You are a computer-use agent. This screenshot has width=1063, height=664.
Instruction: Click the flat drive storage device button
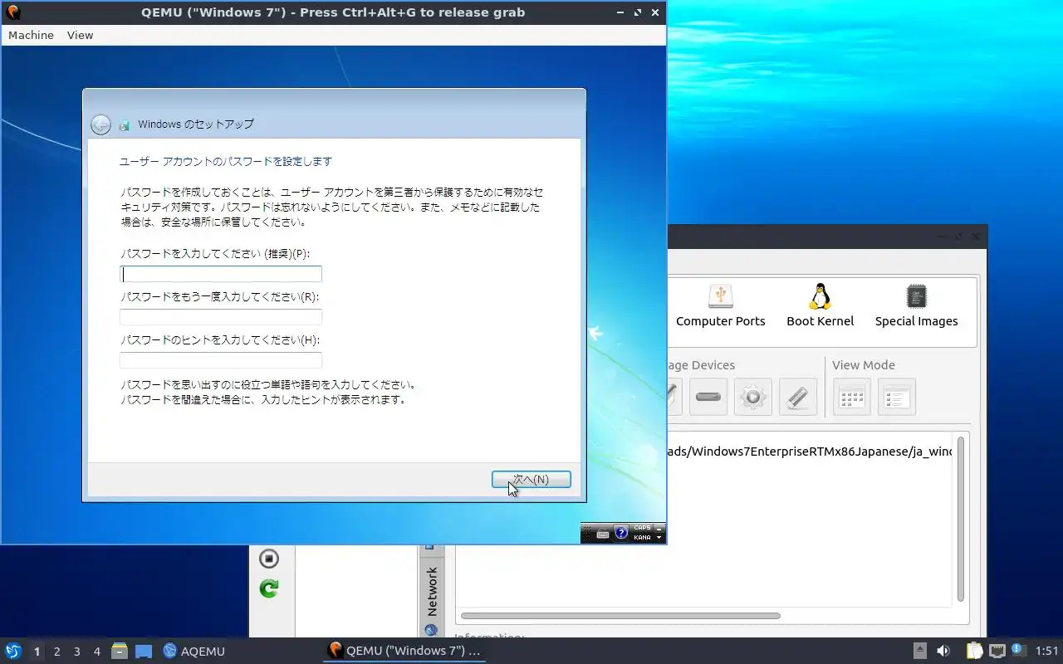(x=708, y=397)
